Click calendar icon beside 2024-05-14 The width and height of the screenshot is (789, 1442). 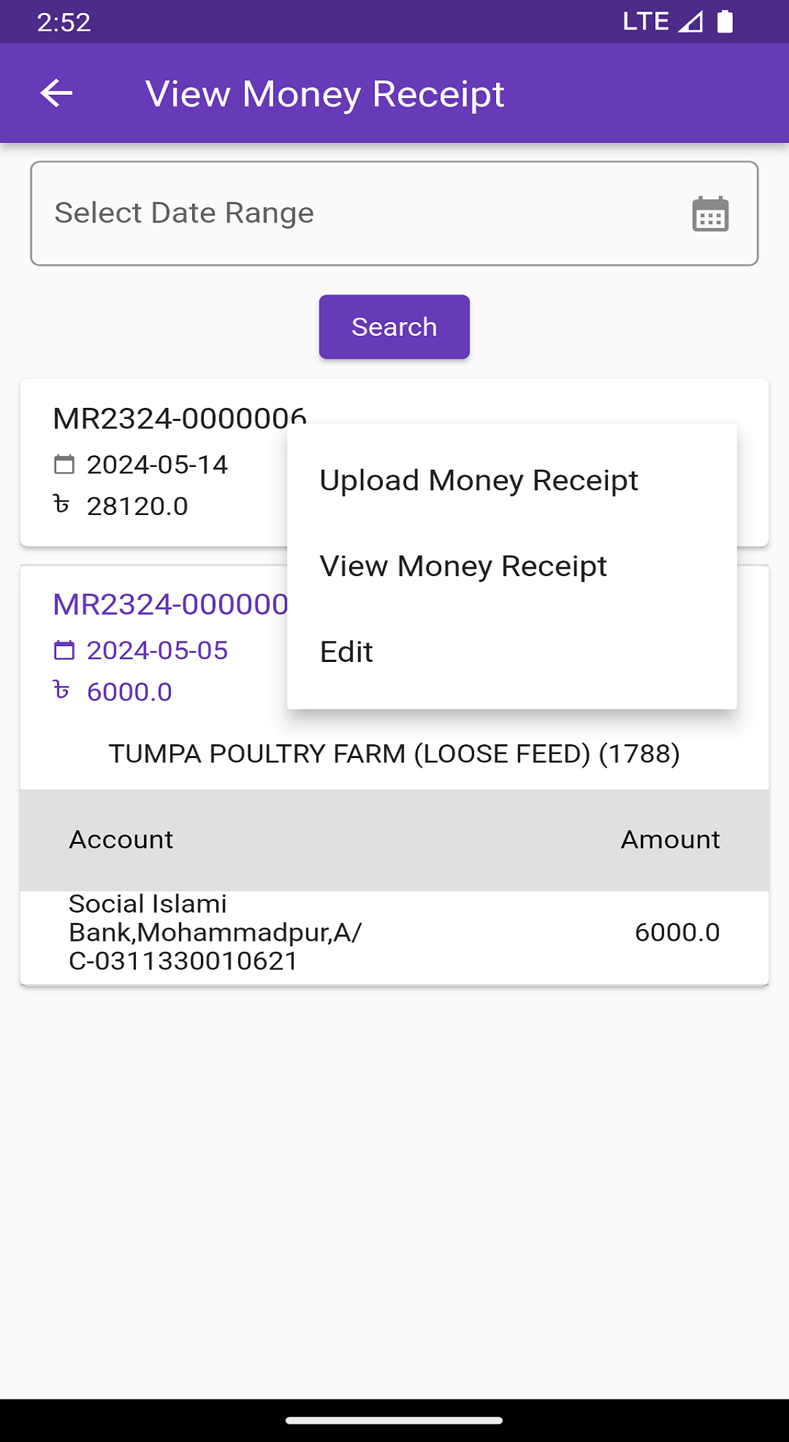[64, 465]
